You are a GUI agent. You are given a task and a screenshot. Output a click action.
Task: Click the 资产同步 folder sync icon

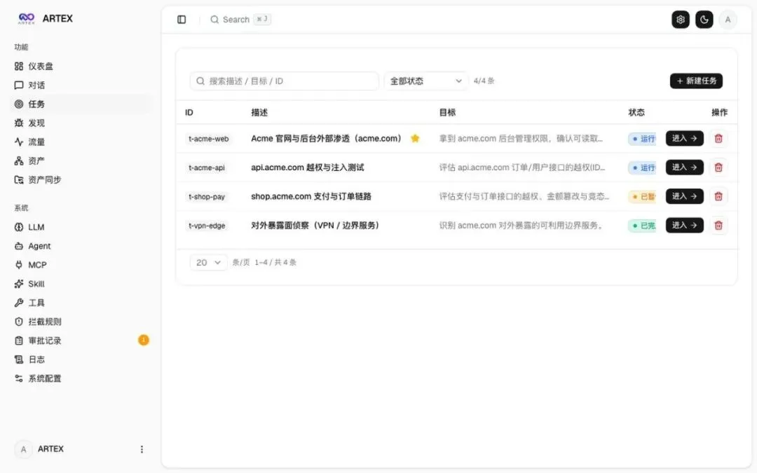(x=19, y=179)
